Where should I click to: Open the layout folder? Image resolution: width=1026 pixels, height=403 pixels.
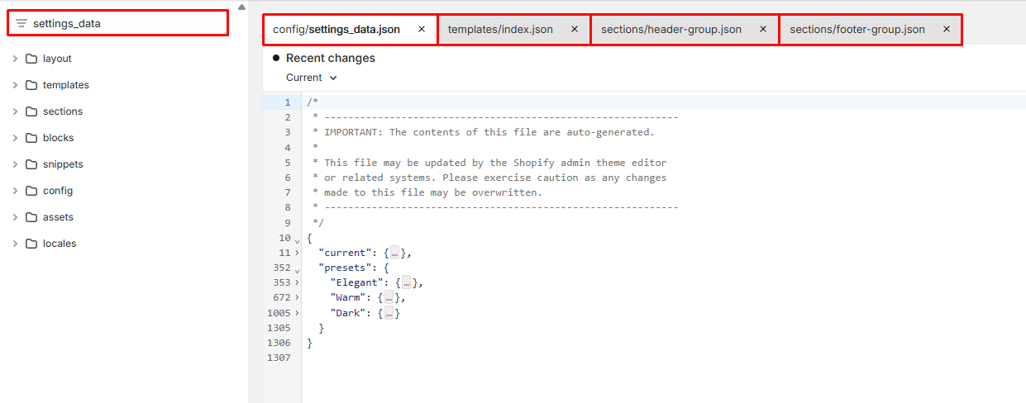pos(57,59)
